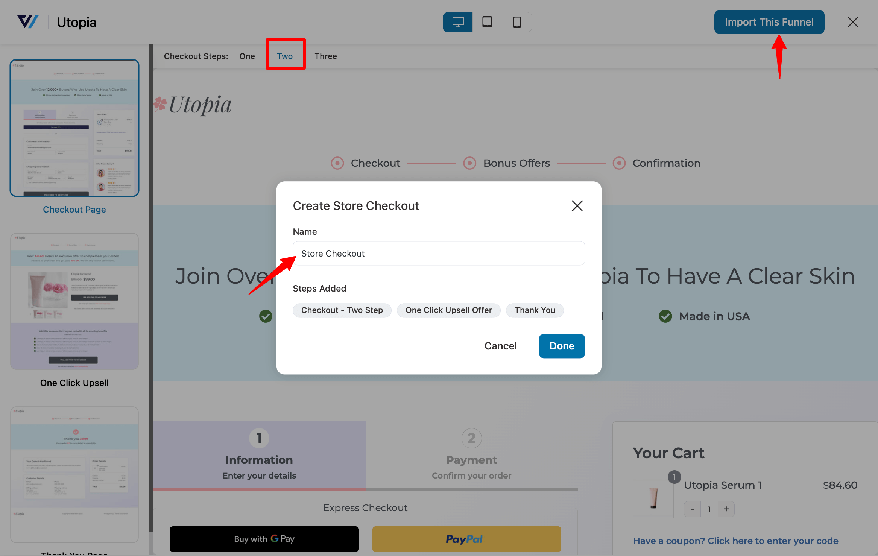
Task: Close the Utopia template preview
Action: pyautogui.click(x=853, y=22)
